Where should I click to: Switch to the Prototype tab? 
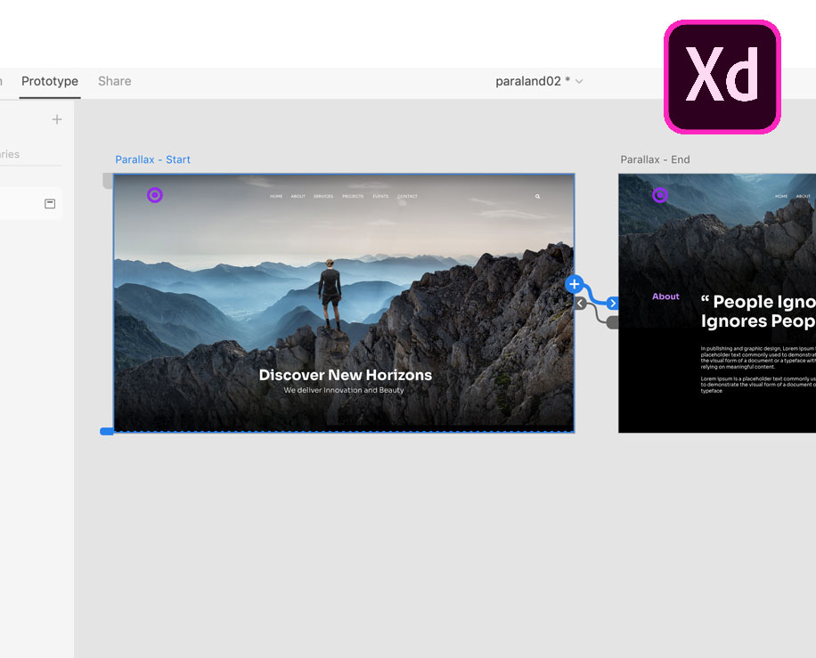coord(50,81)
